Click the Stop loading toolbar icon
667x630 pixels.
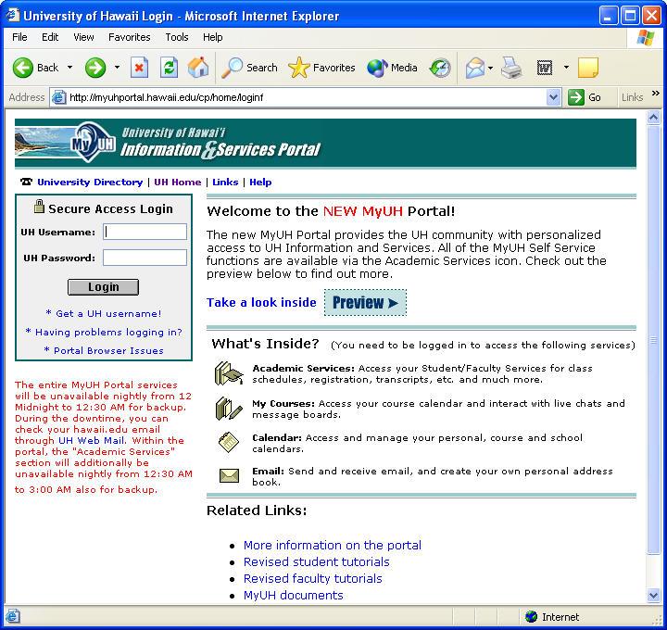click(x=139, y=68)
